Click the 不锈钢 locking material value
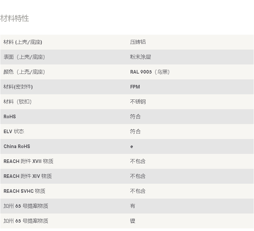 (x=138, y=102)
